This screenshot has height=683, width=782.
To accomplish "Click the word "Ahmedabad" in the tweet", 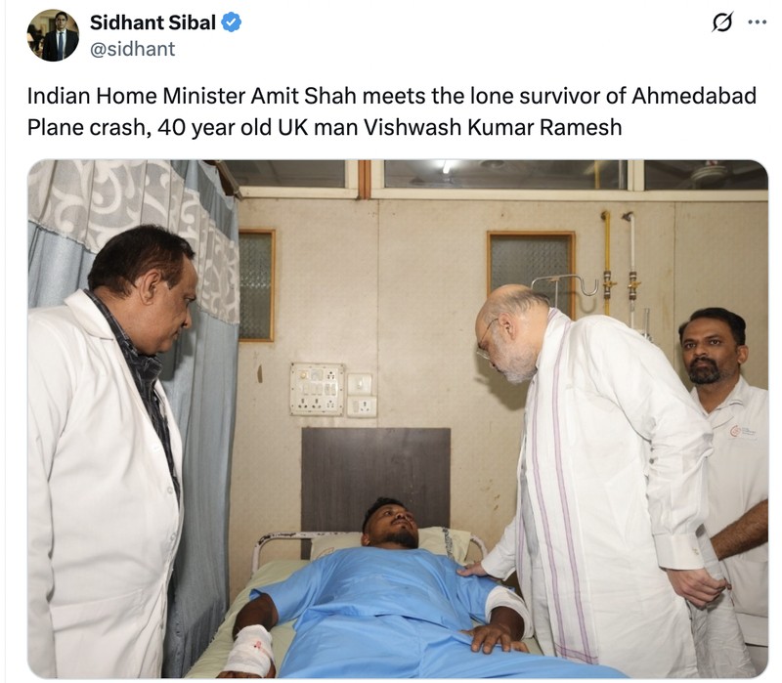I will coord(694,96).
